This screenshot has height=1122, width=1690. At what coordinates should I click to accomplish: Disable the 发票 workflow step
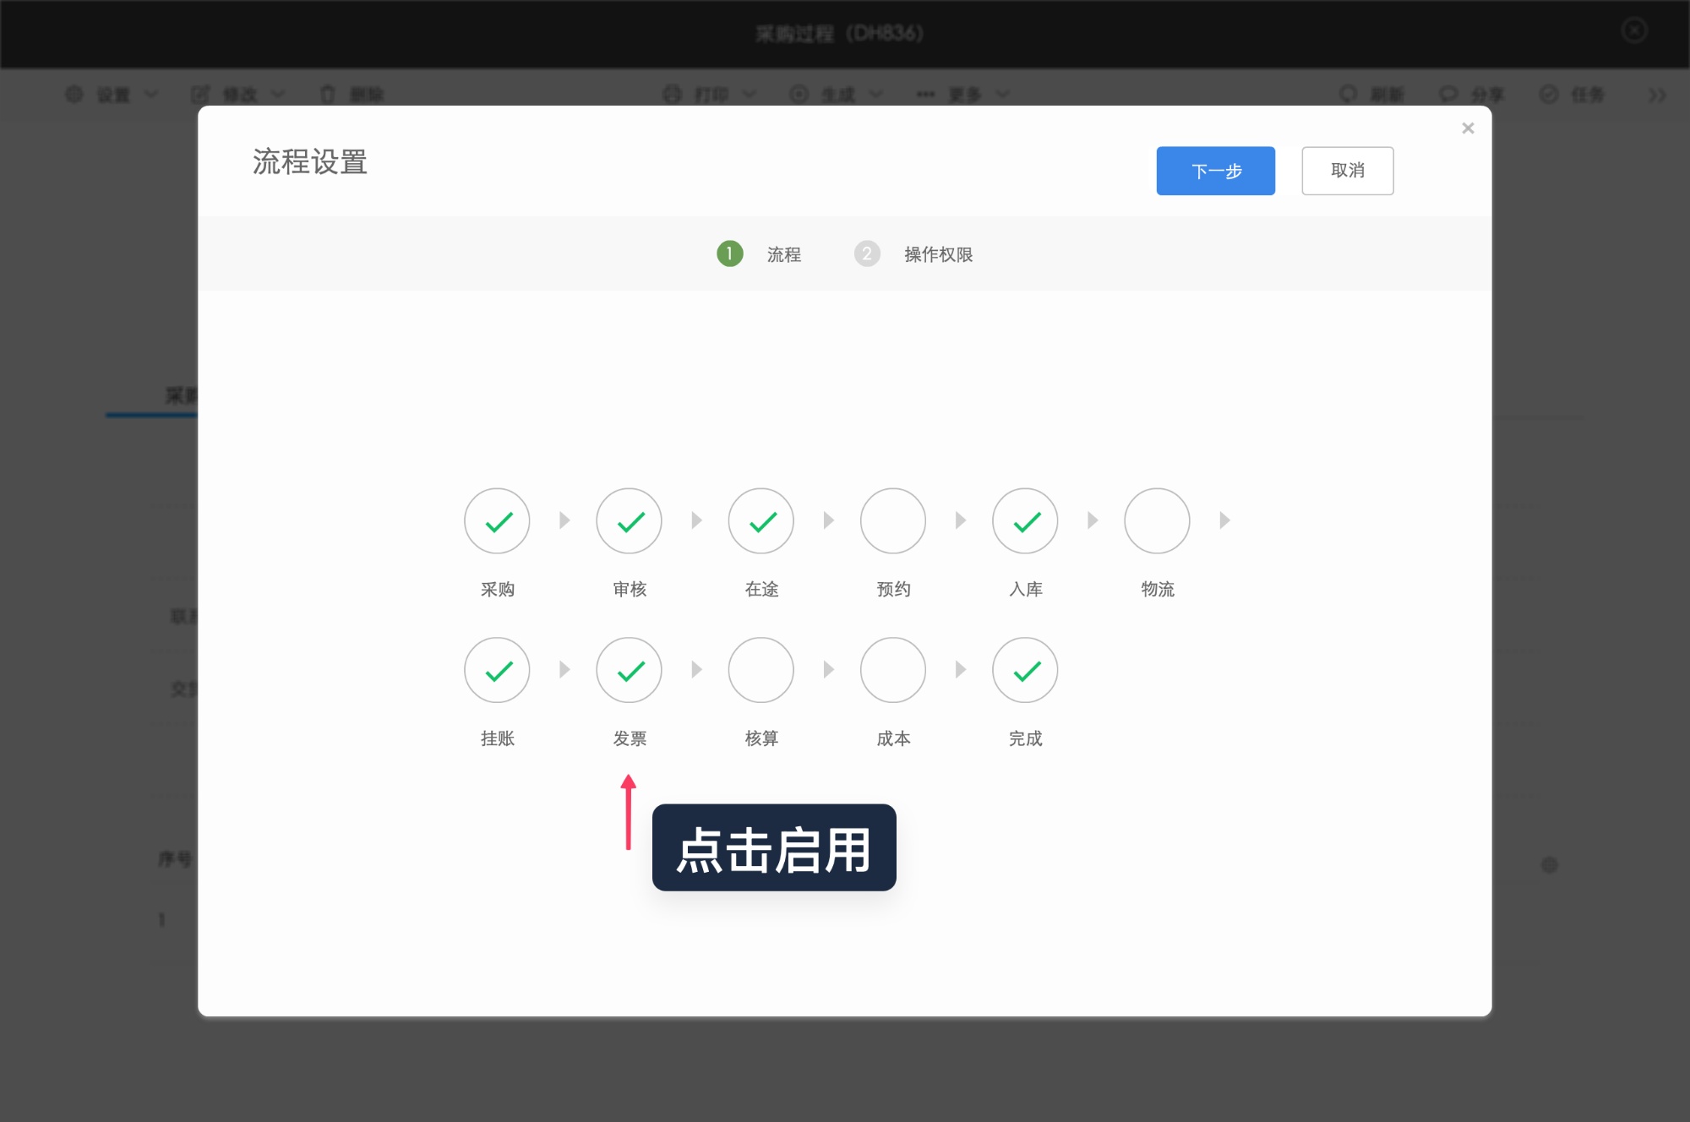629,670
